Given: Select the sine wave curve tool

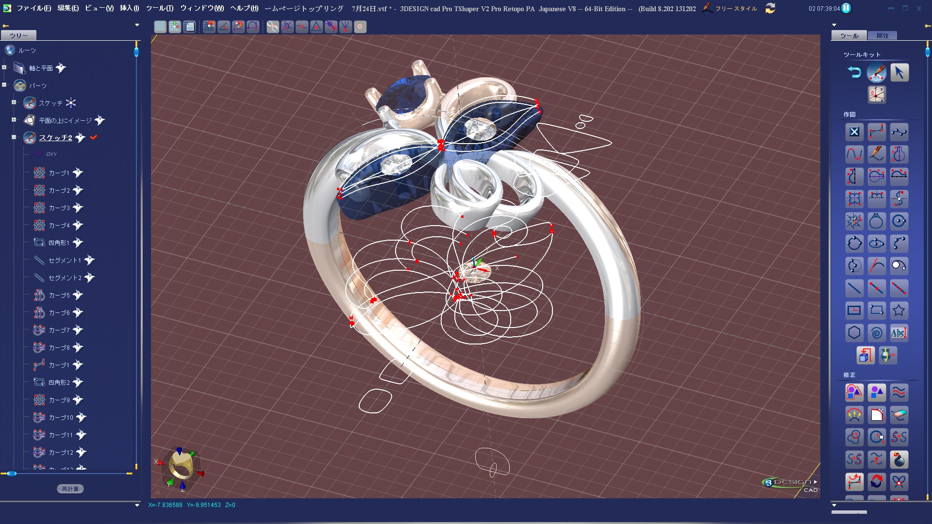Looking at the screenshot, I should tap(854, 154).
